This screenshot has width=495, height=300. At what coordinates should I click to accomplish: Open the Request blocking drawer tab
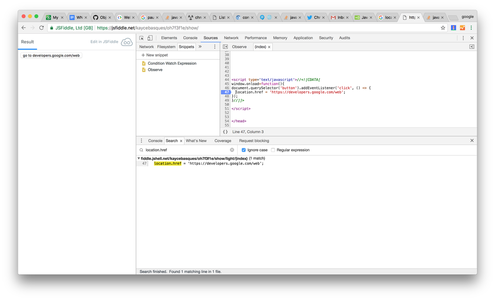pos(254,141)
